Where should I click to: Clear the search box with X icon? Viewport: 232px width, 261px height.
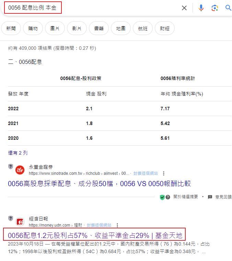point(184,8)
